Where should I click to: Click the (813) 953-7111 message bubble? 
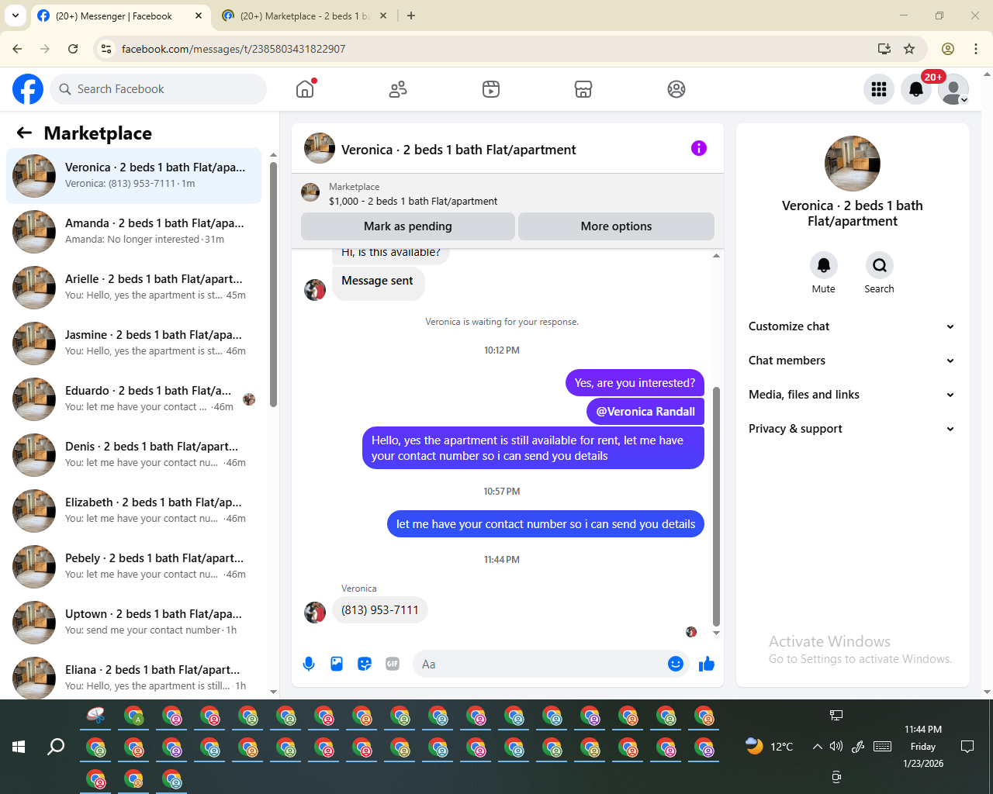[x=380, y=610]
